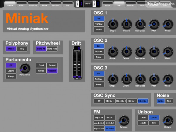This screenshot has height=132, width=176.
Task: Choose Scaled portamento type
Action: (x=52, y=65)
